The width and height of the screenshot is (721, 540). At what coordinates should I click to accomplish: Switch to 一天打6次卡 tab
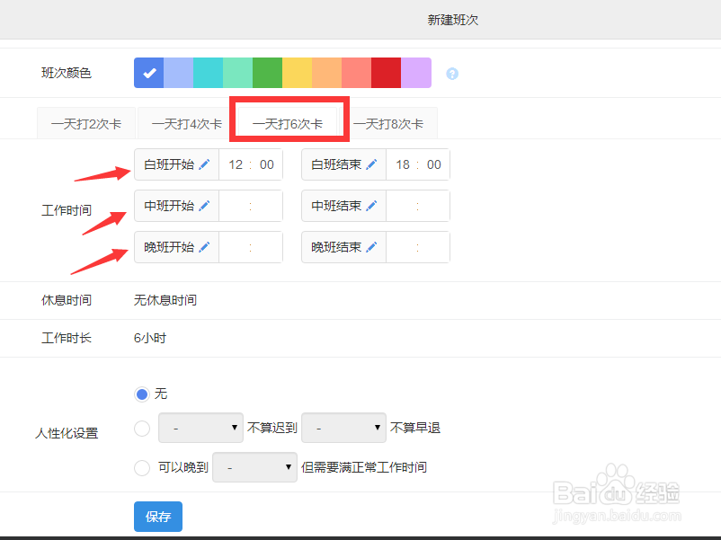coord(288,123)
